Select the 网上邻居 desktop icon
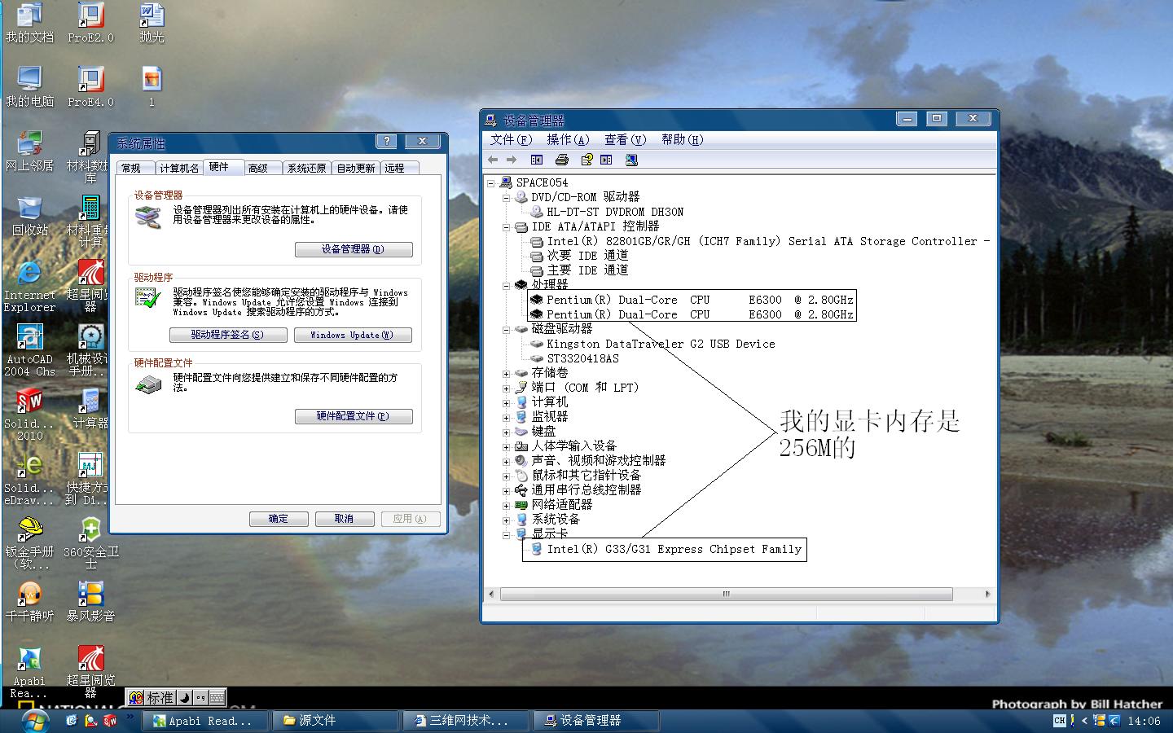Image resolution: width=1173 pixels, height=733 pixels. pos(29,151)
